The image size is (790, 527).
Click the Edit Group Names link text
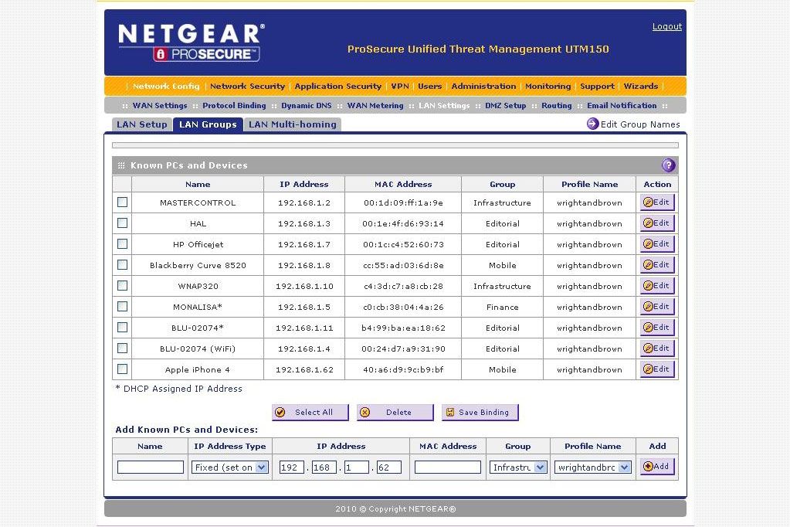click(x=640, y=124)
